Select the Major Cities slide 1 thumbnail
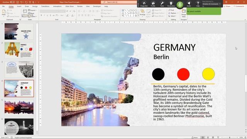The width and height of the screenshot is (247, 139). coord(19,31)
